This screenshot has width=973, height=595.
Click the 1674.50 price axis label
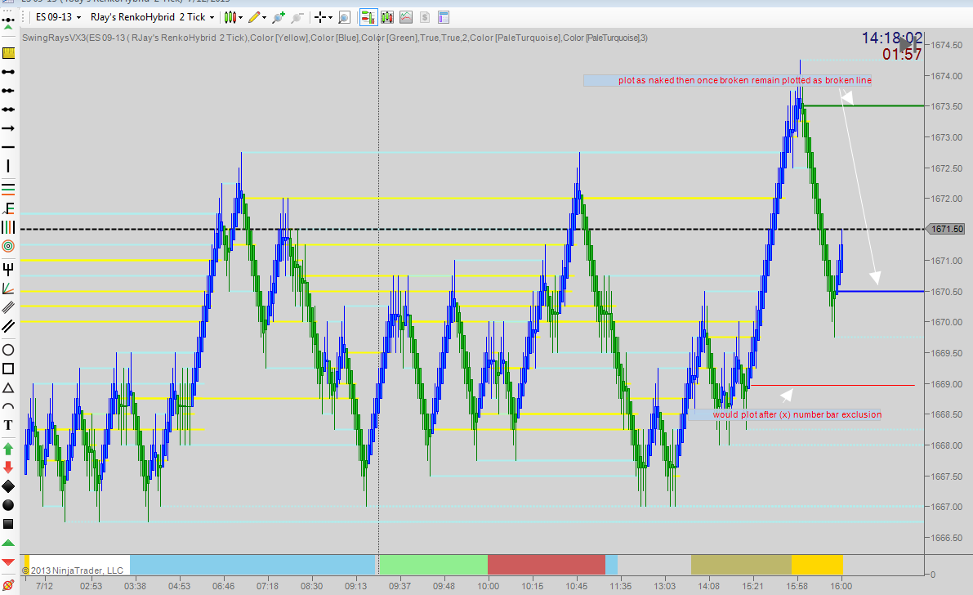946,45
